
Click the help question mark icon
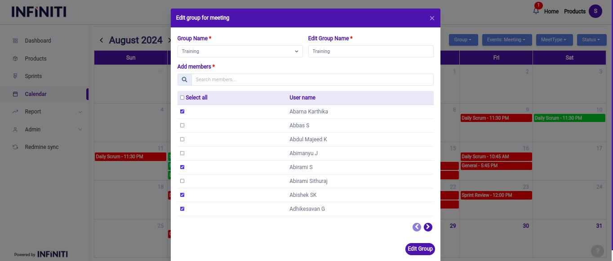(x=597, y=251)
